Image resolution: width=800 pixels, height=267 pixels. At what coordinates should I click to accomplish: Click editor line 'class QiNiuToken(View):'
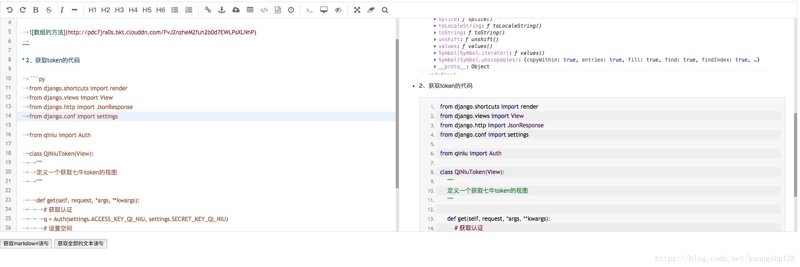click(x=61, y=154)
